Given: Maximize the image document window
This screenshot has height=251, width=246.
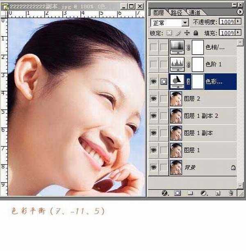Looking at the screenshot, I should click(x=131, y=7).
